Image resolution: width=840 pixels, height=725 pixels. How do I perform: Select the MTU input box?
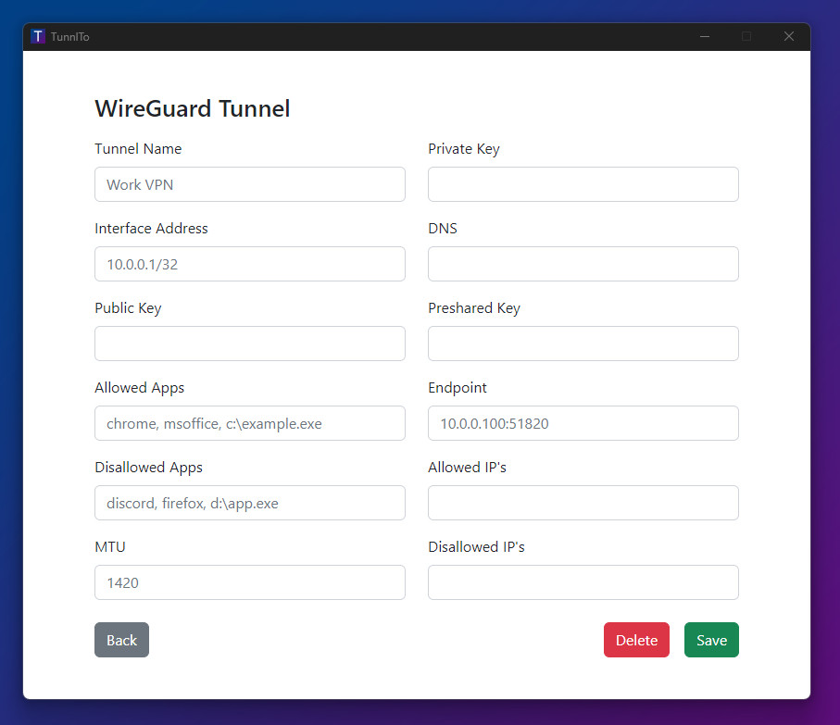click(x=250, y=582)
